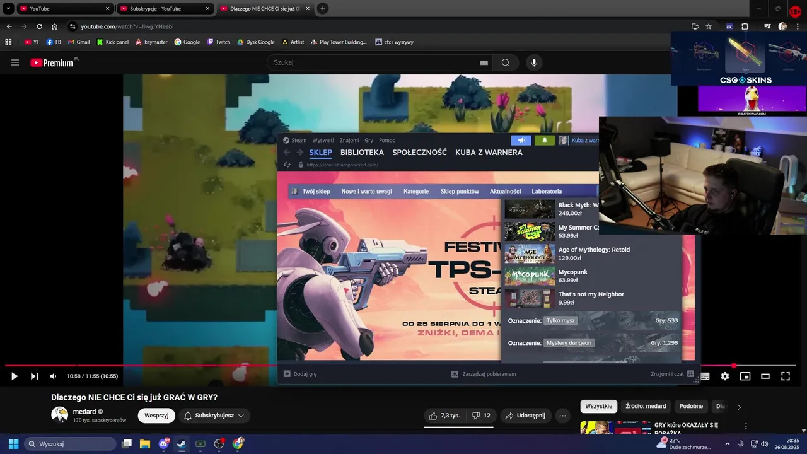Viewport: 807px width, 454px height.
Task: Click the magnifier search button
Action: [x=505, y=62]
